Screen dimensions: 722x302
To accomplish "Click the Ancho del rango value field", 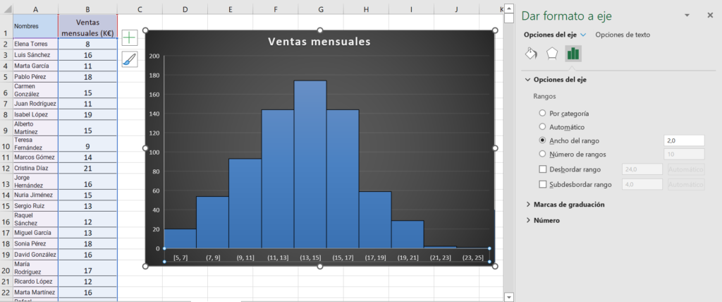I will (684, 140).
